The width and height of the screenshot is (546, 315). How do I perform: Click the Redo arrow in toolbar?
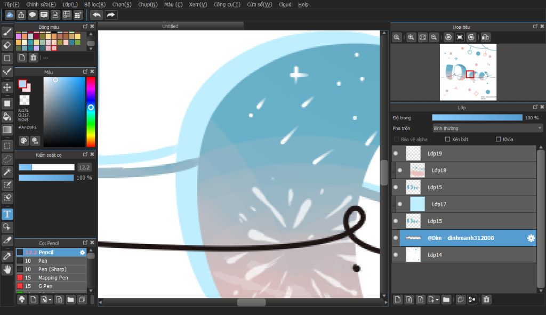point(111,15)
